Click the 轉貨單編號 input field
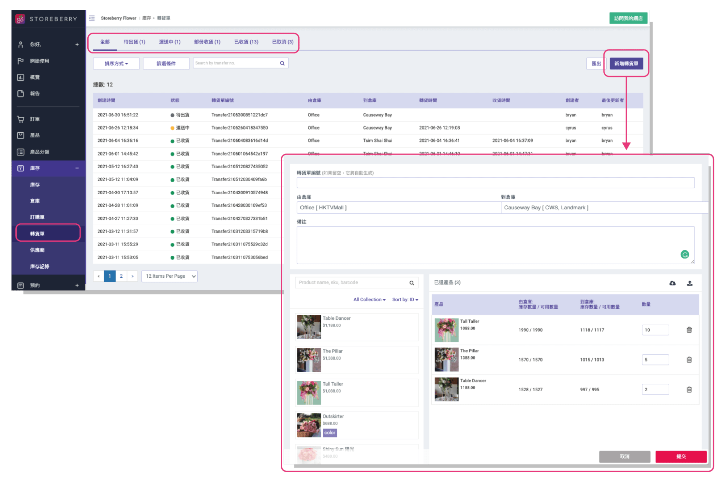This screenshot has width=724, height=490. coord(495,183)
